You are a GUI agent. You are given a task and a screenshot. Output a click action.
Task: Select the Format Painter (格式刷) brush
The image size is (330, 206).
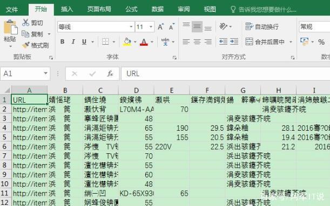point(36,45)
